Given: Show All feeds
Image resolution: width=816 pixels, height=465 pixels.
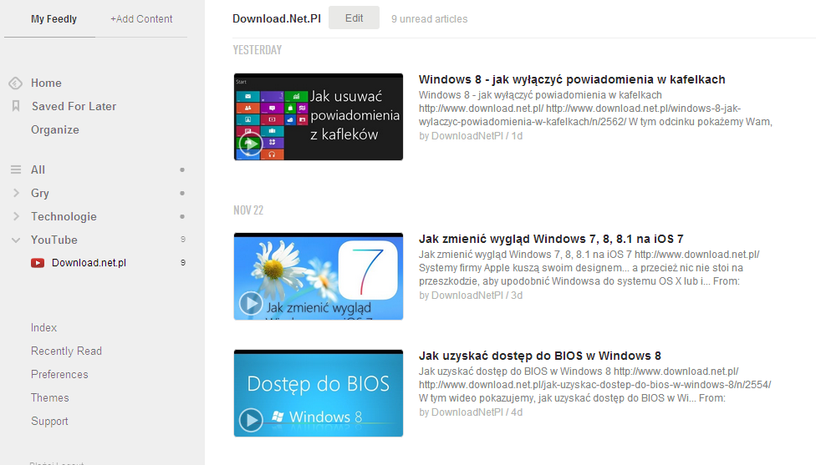Looking at the screenshot, I should point(38,170).
